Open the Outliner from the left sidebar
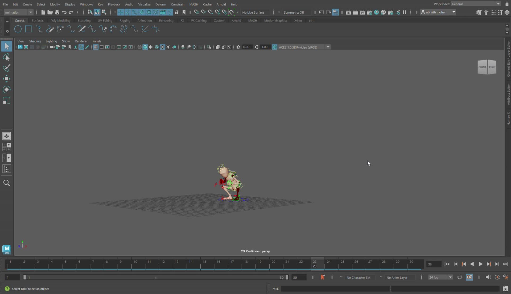 pos(7,169)
